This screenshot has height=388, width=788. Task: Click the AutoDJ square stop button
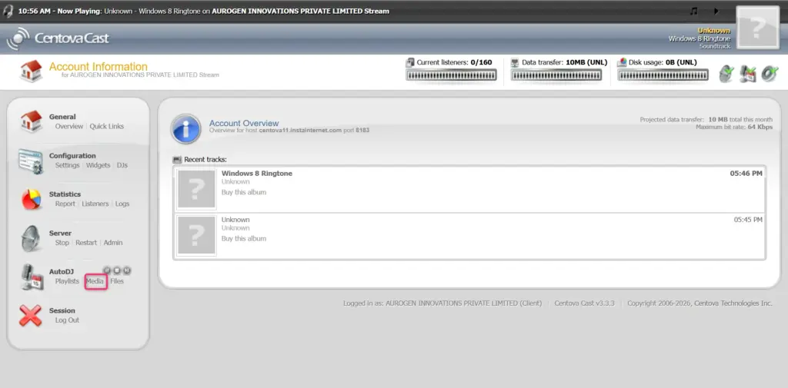(x=117, y=270)
